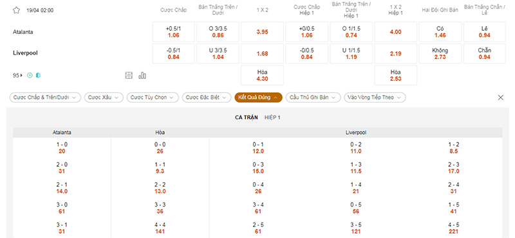Collapse the Kết Quả Đúng section
The height and width of the screenshot is (238, 515).
click(x=258, y=98)
